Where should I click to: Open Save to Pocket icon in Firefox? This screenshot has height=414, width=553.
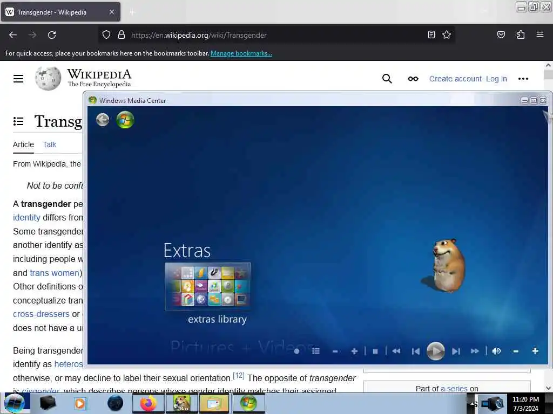point(501,34)
